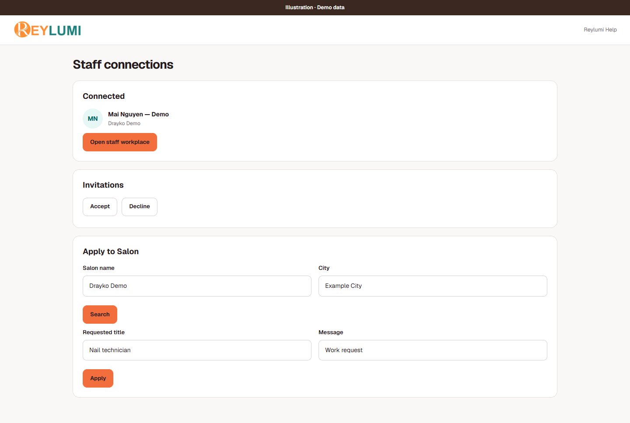
Task: Accept the invitation
Action: coord(100,206)
